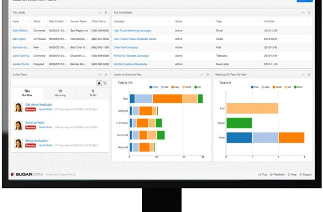The height and width of the screenshot is (212, 323).
Task: Click the SugarCRM logo in footer
Action: point(26,174)
